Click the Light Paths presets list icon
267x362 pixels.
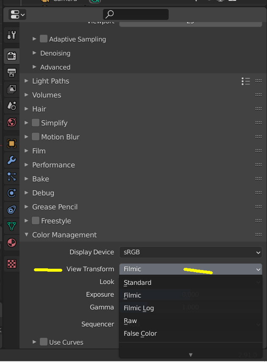coord(246,81)
